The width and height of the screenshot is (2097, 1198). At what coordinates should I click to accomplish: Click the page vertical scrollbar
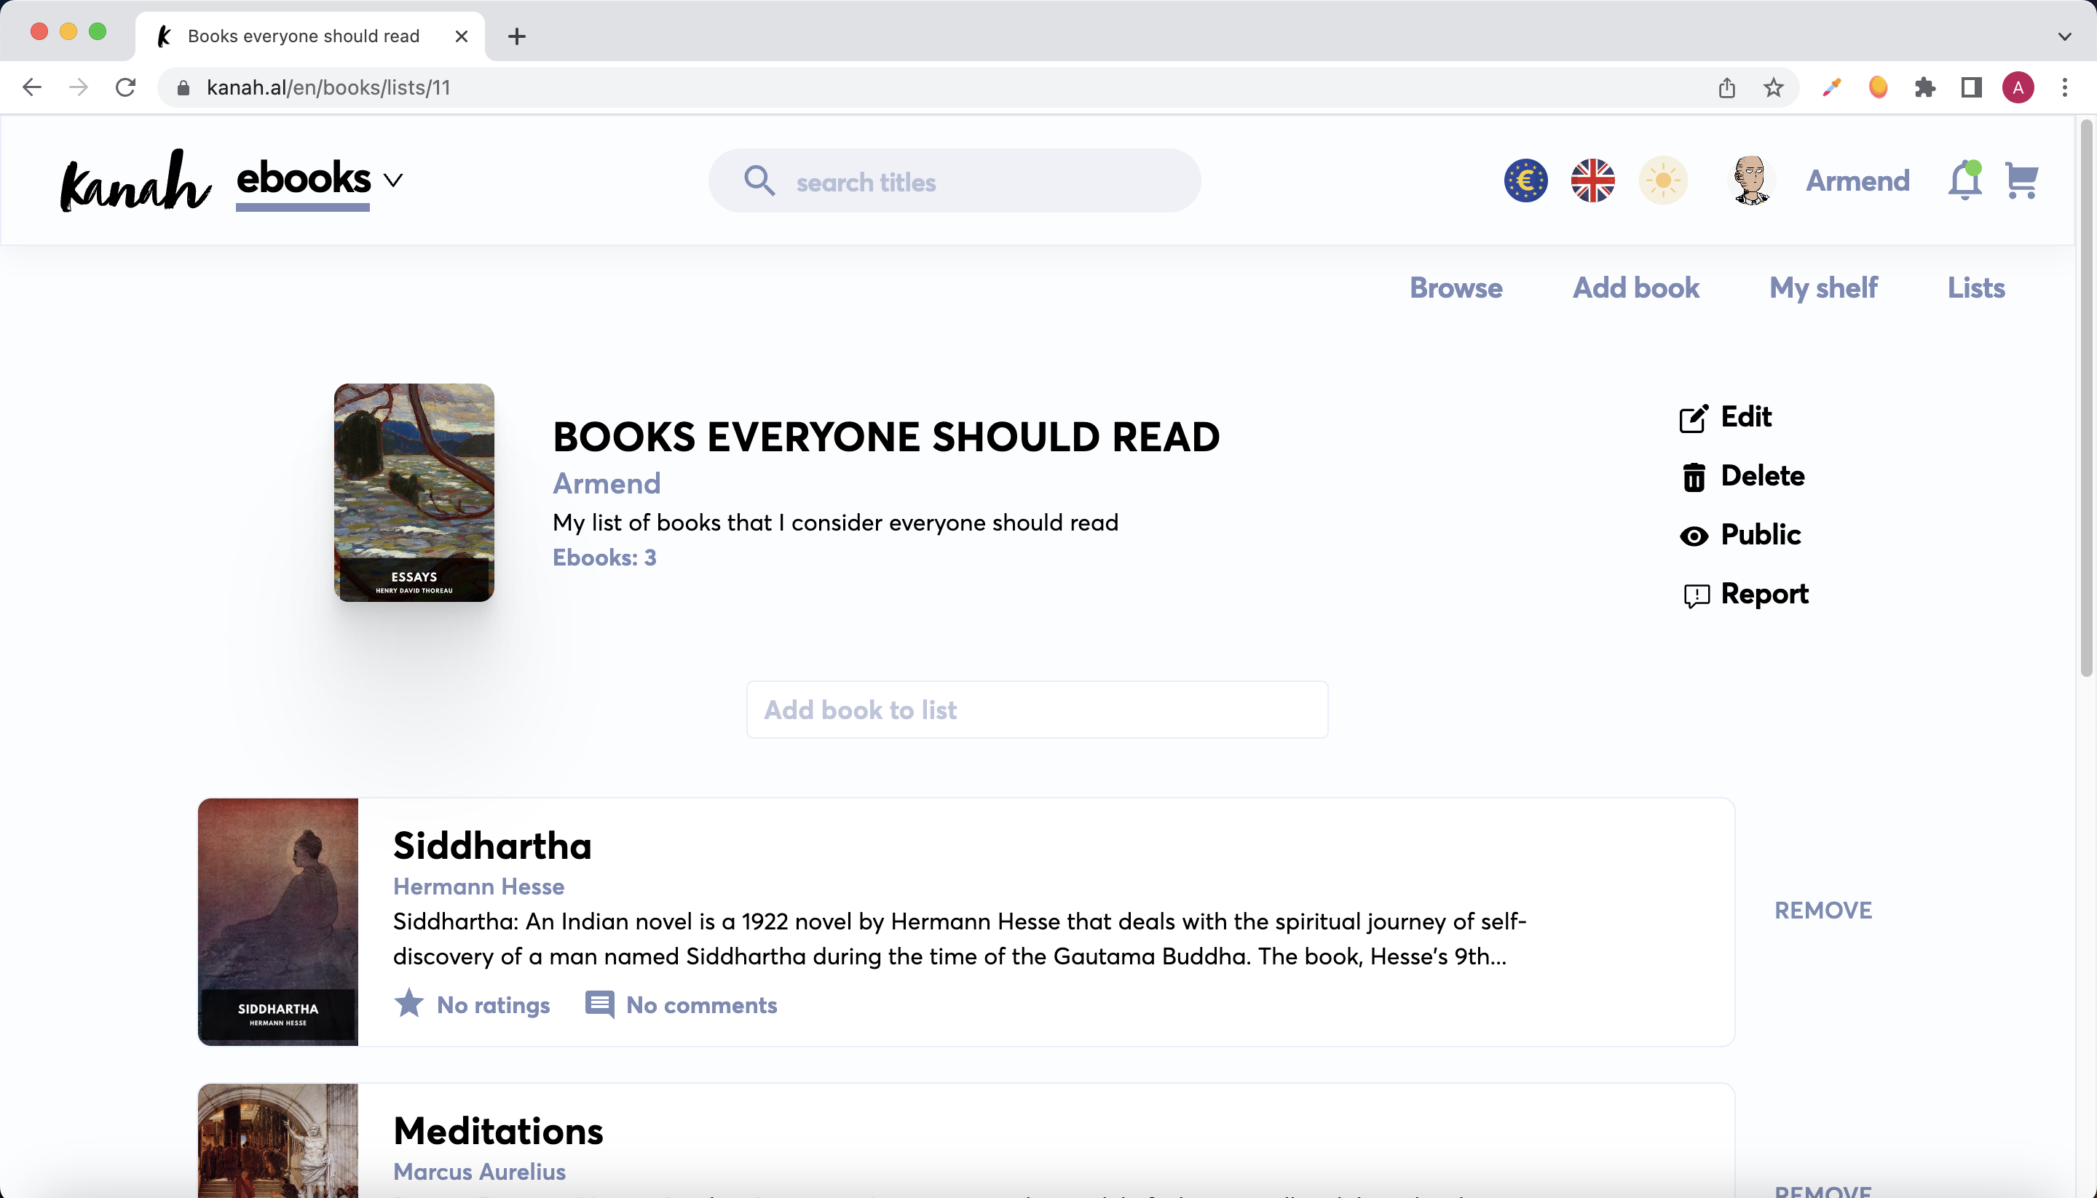tap(2085, 398)
